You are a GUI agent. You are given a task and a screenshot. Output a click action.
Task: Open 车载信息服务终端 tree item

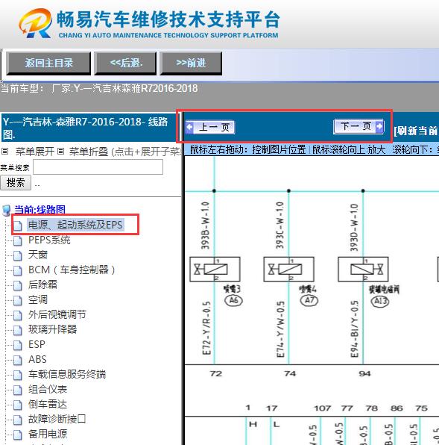(67, 374)
